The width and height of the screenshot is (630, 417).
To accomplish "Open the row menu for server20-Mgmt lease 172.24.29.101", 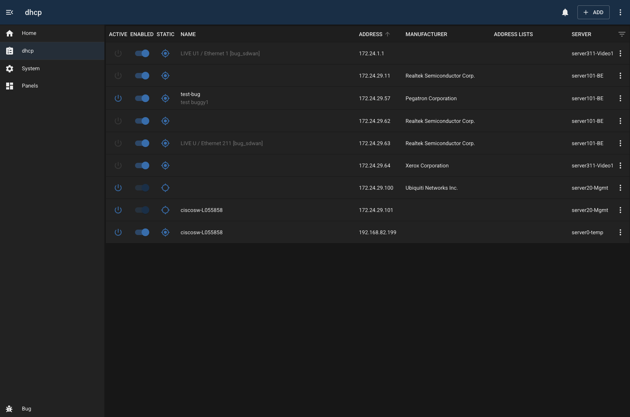I will tap(620, 210).
